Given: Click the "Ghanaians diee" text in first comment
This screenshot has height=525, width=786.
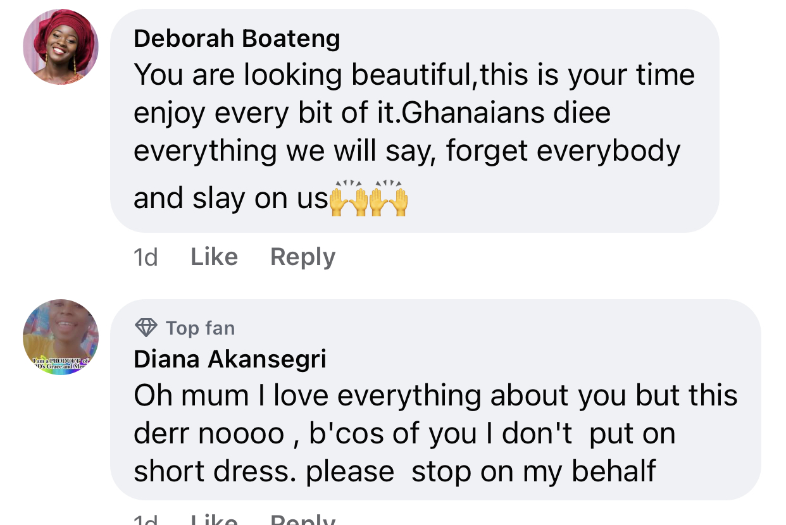Looking at the screenshot, I should [506, 113].
